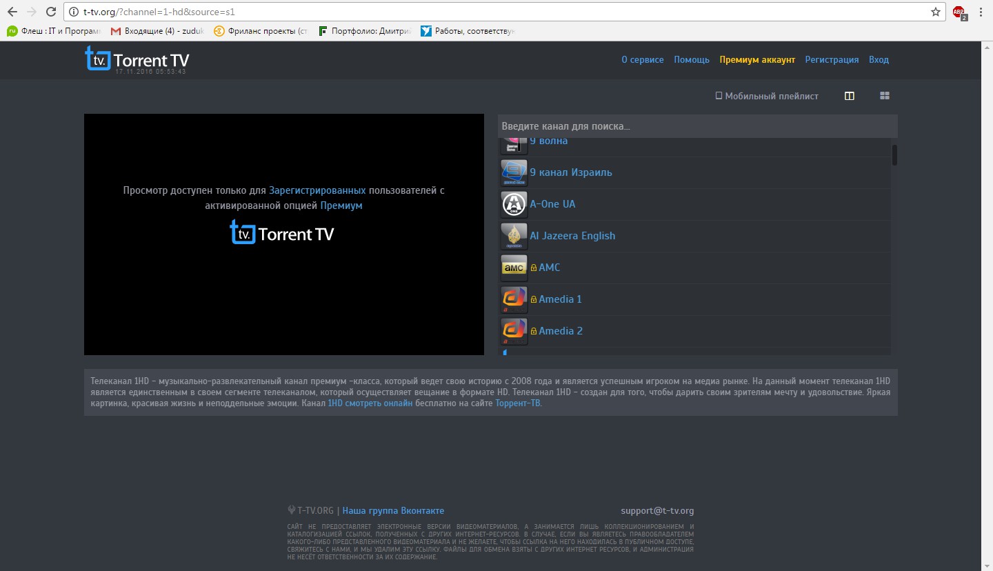Switch to grid layout view icon

click(885, 96)
